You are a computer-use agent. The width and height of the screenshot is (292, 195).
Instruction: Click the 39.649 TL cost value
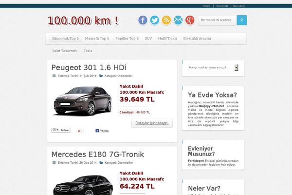tap(137, 99)
